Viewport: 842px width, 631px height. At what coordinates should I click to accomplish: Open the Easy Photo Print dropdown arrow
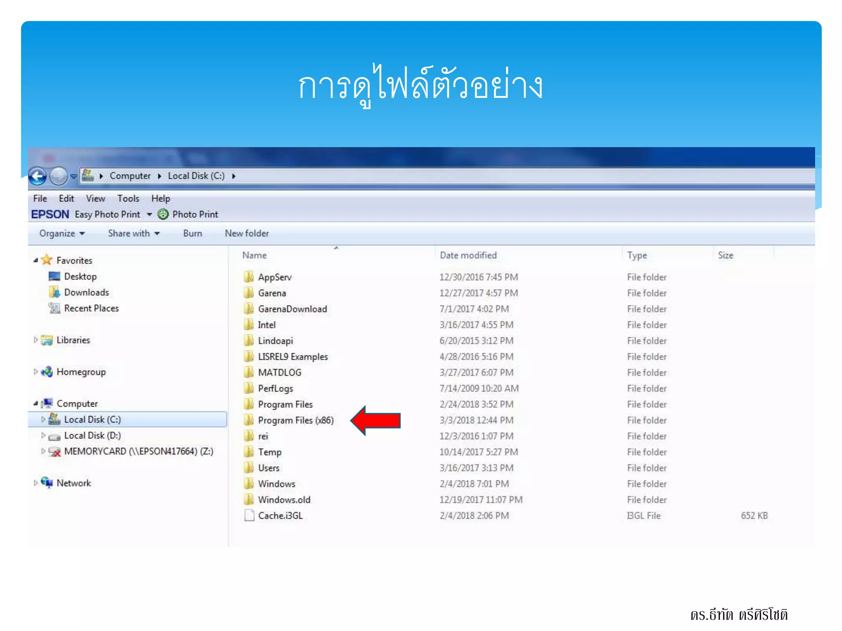(x=149, y=214)
